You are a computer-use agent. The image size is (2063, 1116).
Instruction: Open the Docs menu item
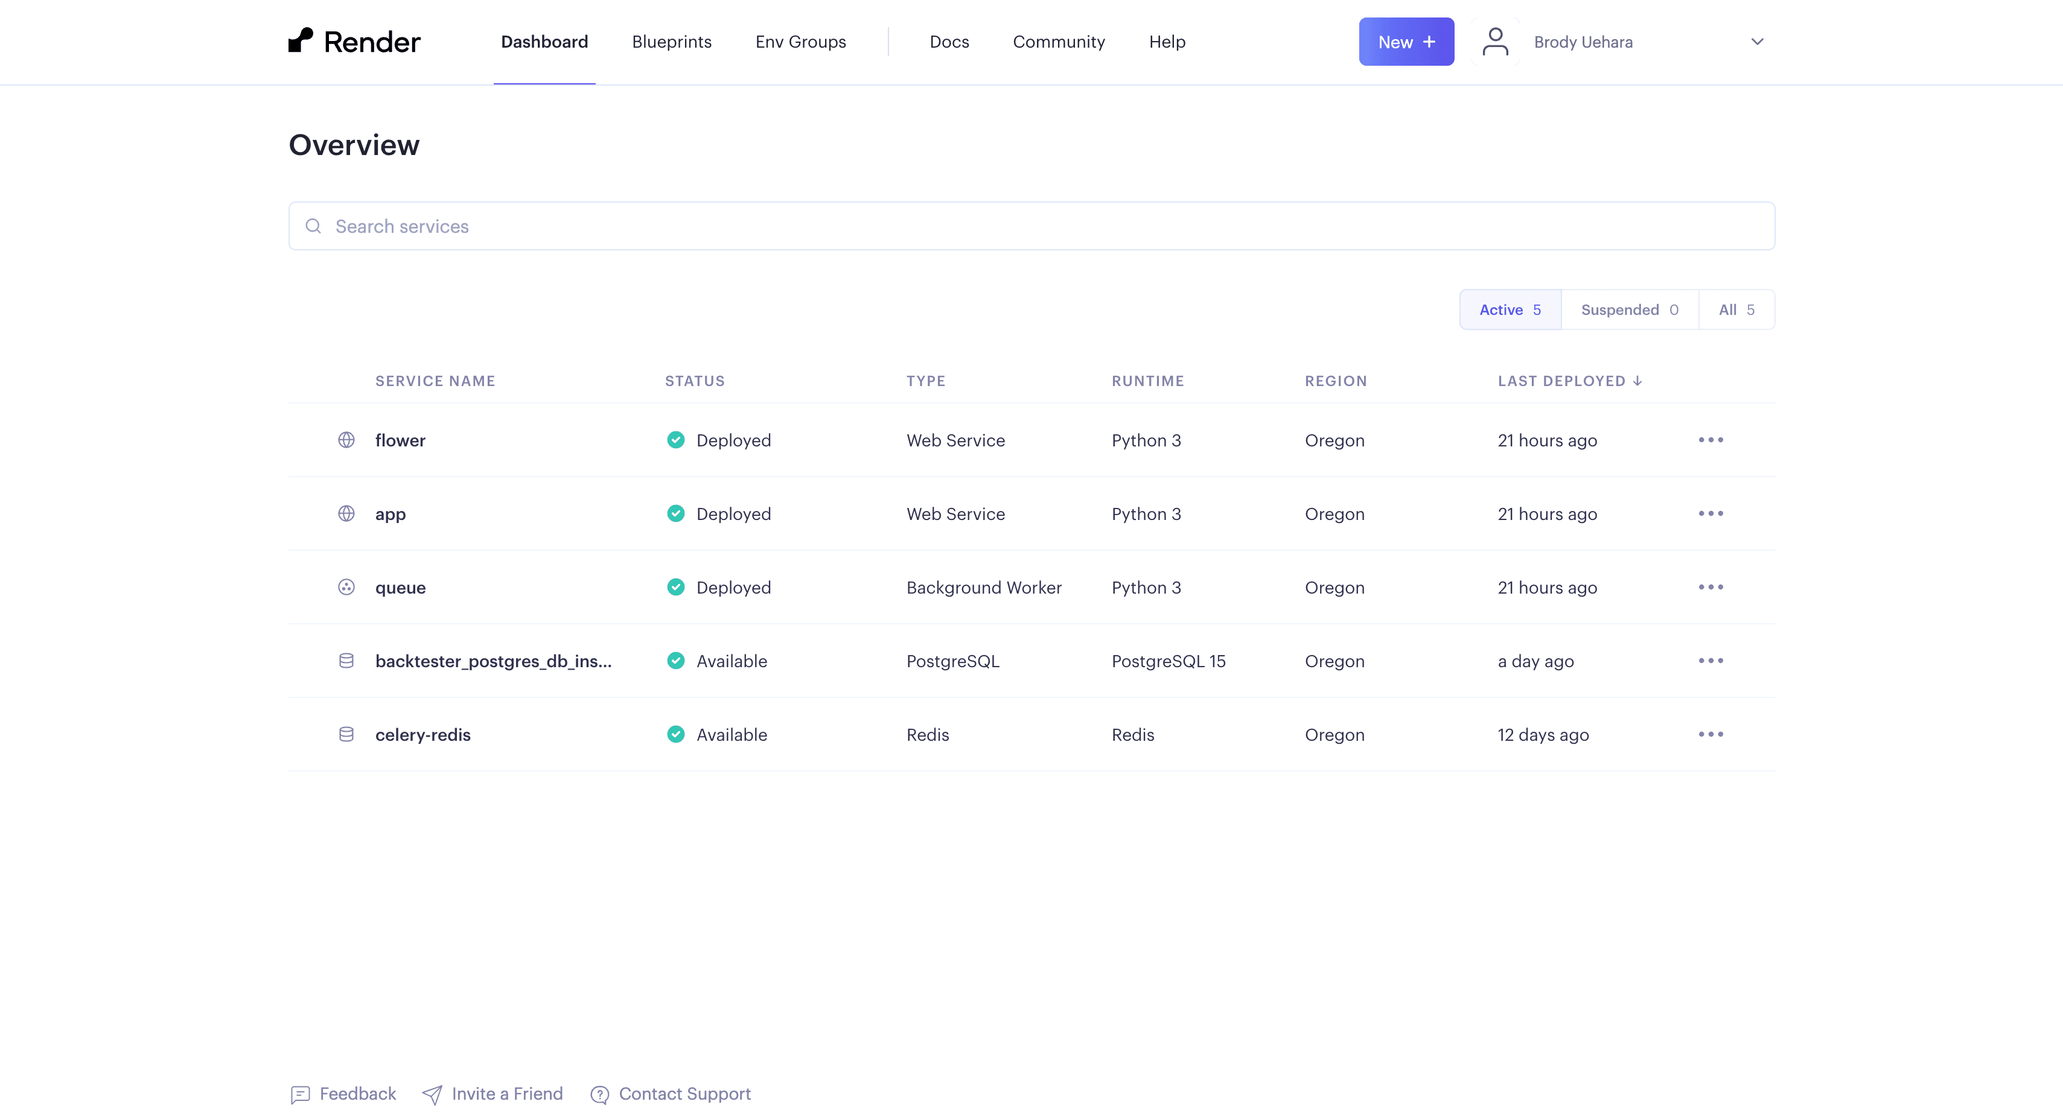tap(949, 42)
